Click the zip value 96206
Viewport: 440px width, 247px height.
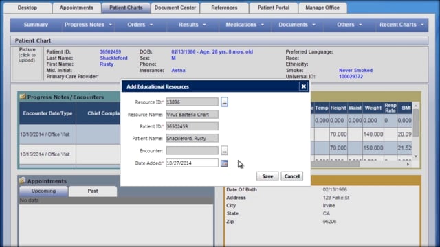tap(329, 221)
